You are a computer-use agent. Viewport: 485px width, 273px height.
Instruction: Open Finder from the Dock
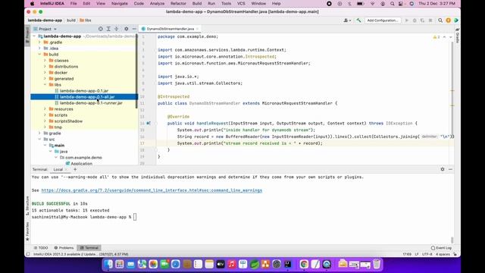108,264
